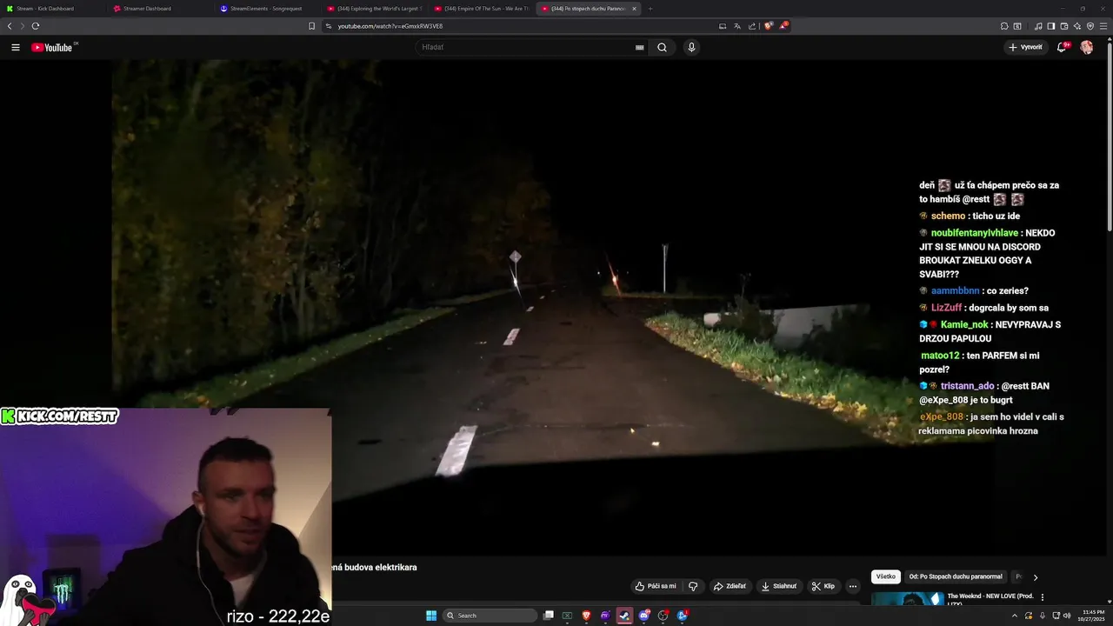Open the Brave Shields lion icon

coord(768,26)
